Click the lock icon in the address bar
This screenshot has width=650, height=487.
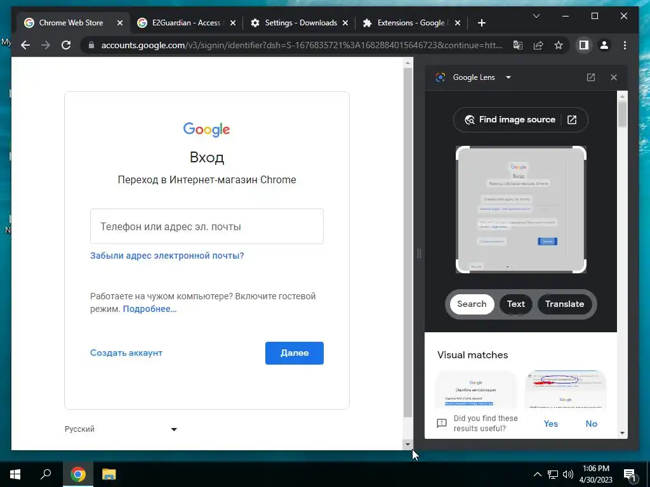click(91, 45)
